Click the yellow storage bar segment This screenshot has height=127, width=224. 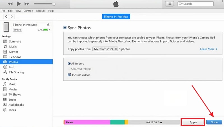(127, 122)
